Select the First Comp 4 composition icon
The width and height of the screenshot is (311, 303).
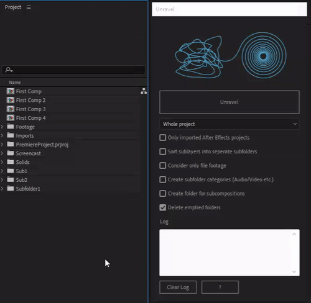[x=11, y=118]
